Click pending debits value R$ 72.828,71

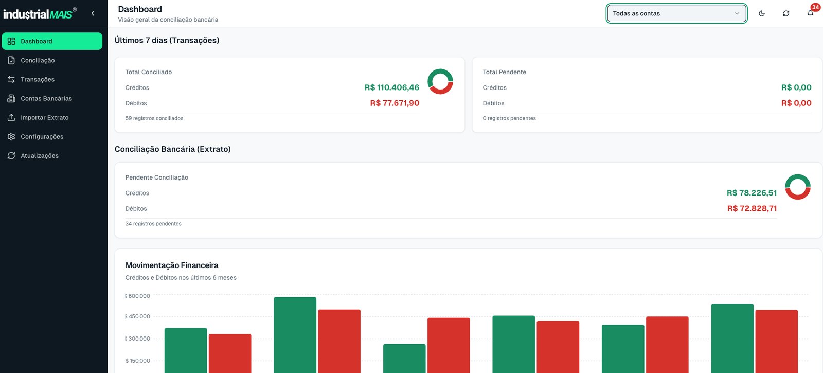[x=752, y=208]
